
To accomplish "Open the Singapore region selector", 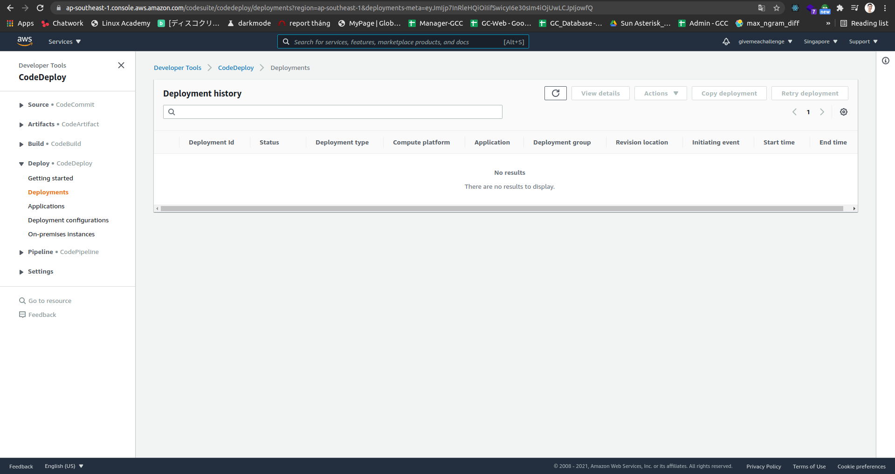I will pyautogui.click(x=820, y=41).
